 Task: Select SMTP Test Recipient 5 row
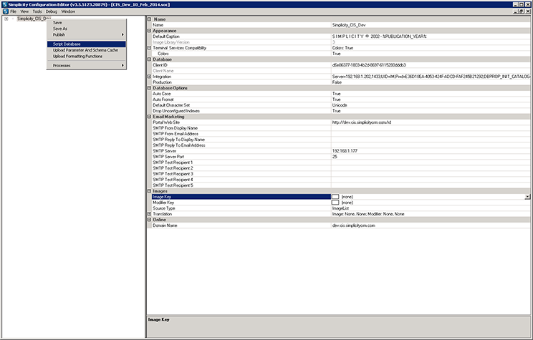[341, 185]
